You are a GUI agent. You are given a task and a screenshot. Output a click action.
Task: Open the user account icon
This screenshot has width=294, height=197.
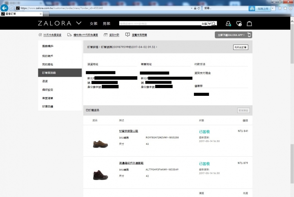pos(228,24)
